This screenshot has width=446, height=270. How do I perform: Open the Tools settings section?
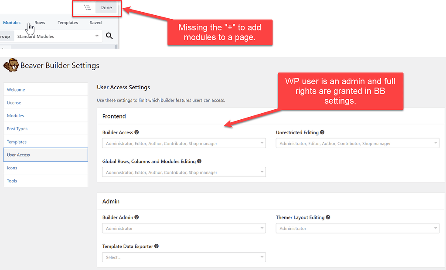(x=12, y=181)
